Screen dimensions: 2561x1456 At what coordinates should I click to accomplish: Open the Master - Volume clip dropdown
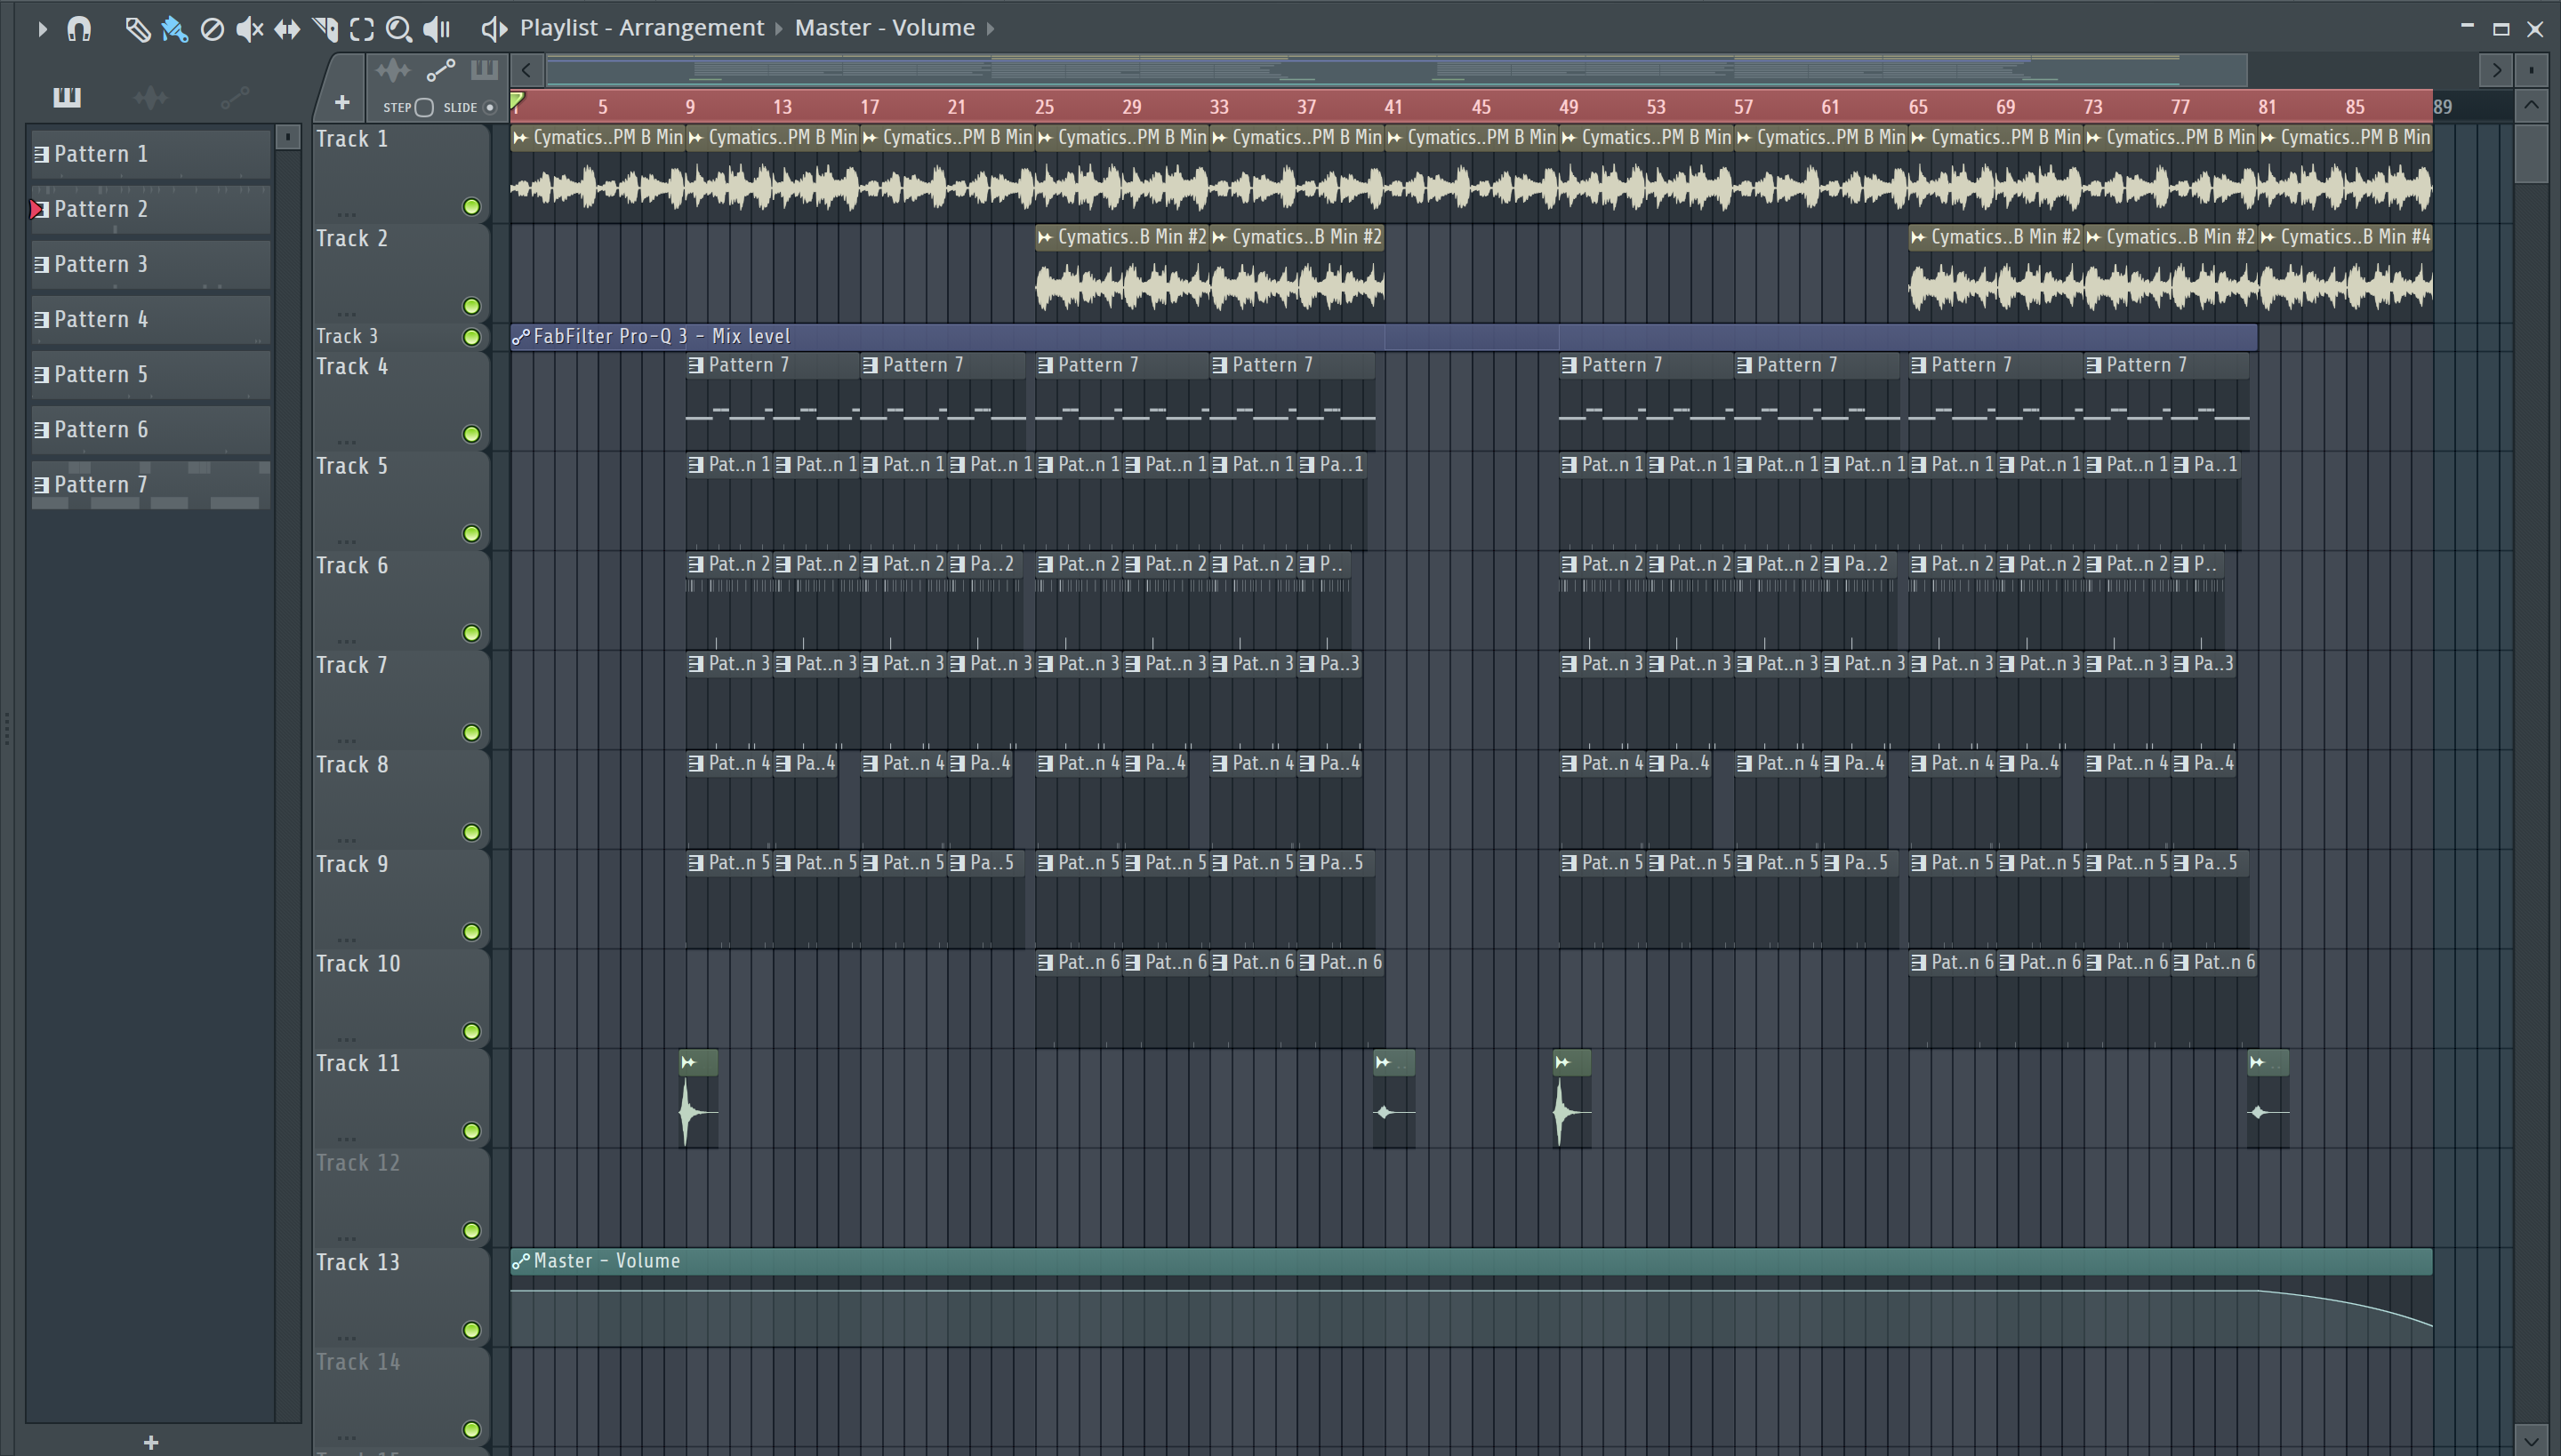(x=884, y=28)
